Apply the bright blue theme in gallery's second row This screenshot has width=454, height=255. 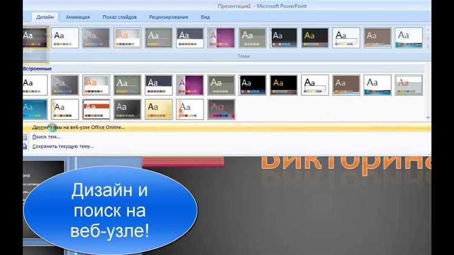[x=35, y=109]
